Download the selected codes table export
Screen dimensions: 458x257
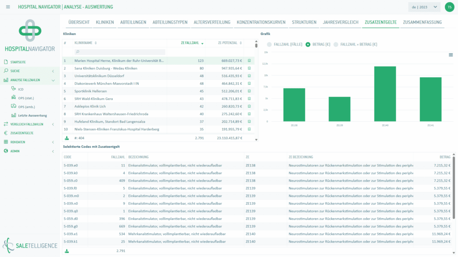(x=67, y=251)
